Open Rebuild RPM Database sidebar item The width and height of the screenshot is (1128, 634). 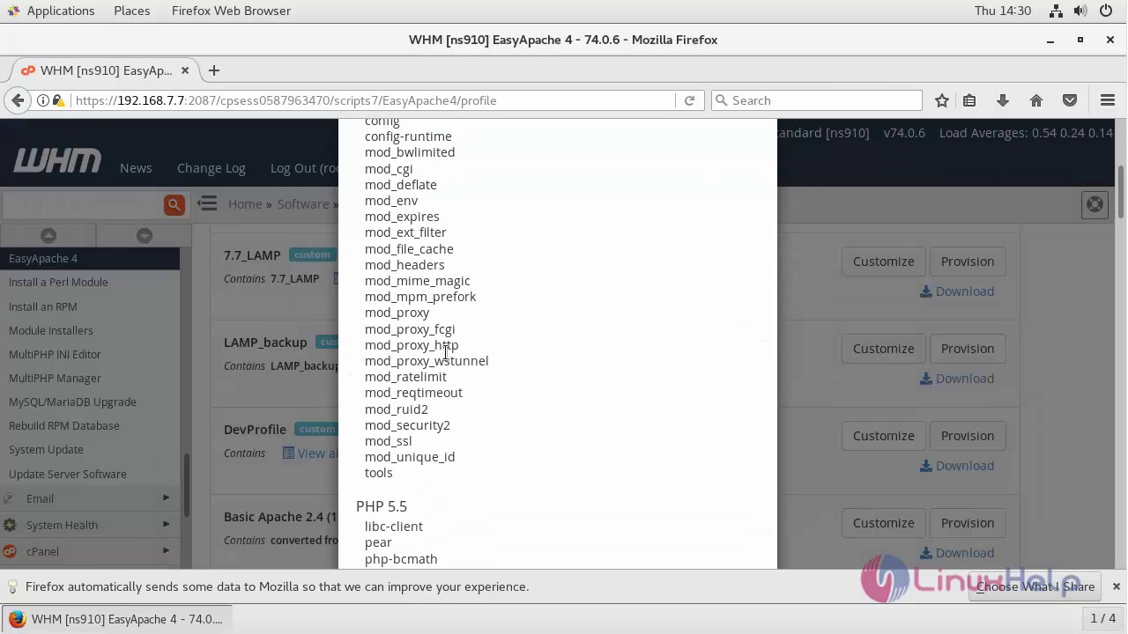point(64,425)
